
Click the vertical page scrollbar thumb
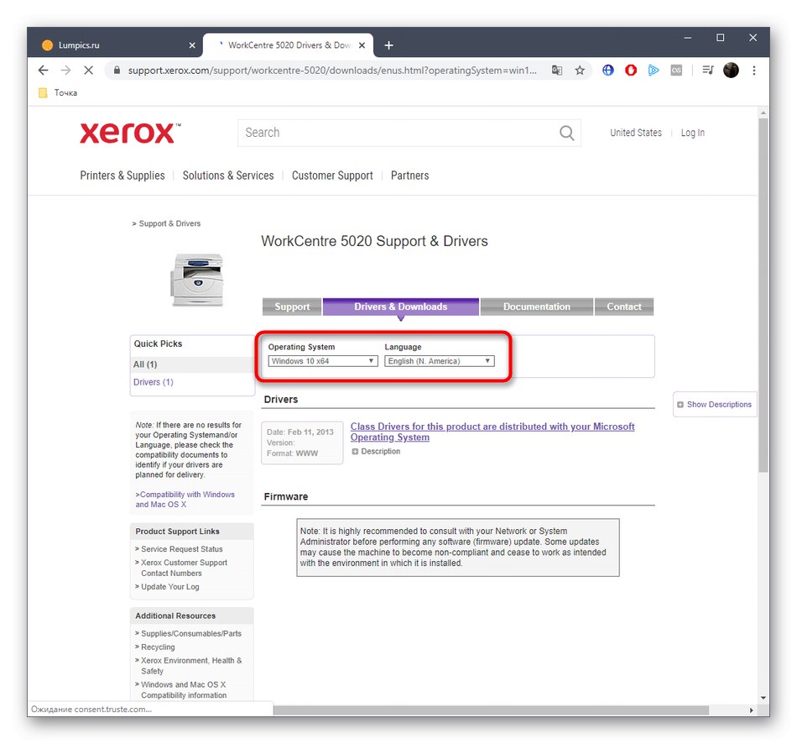(x=763, y=295)
